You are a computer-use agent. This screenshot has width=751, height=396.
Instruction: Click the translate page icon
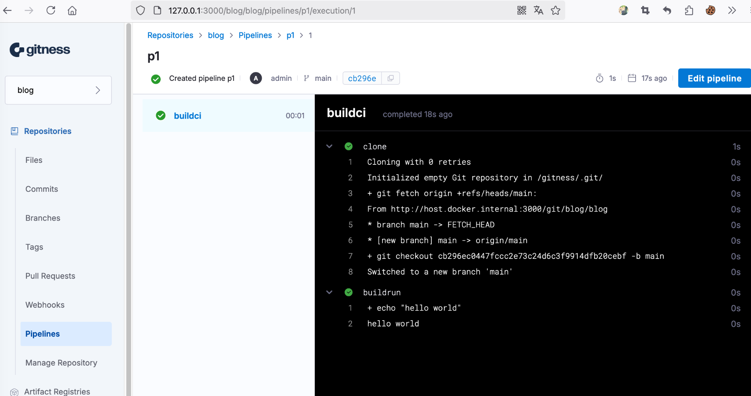coord(539,11)
